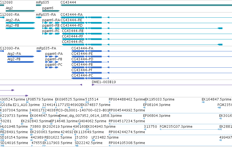Select the DME1-003B19 clone feature
The height and width of the screenshot is (147, 232).
(x=162, y=85)
